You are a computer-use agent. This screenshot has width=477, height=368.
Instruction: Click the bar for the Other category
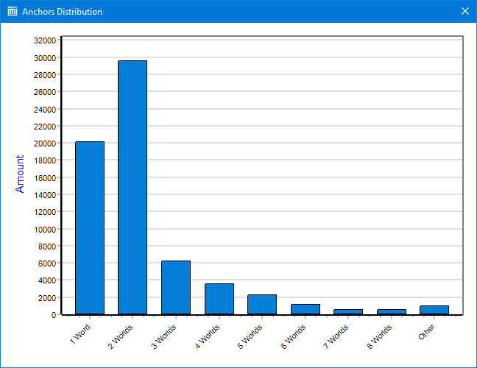pyautogui.click(x=434, y=310)
